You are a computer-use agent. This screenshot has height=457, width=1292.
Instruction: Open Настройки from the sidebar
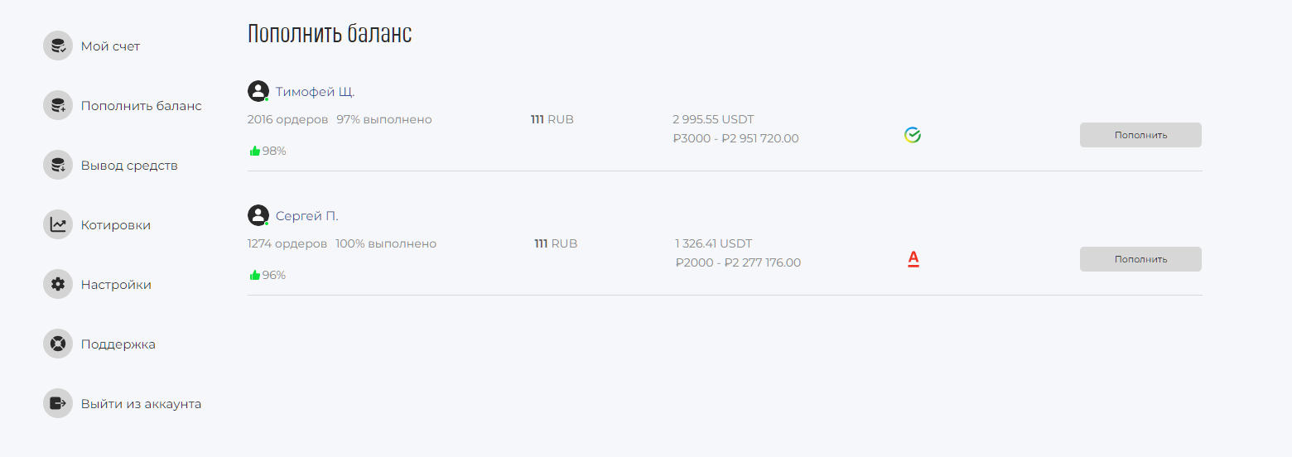pyautogui.click(x=116, y=285)
